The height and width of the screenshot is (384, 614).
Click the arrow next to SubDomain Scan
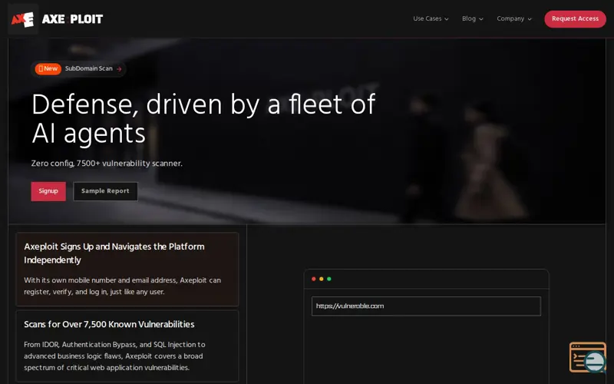(x=119, y=69)
